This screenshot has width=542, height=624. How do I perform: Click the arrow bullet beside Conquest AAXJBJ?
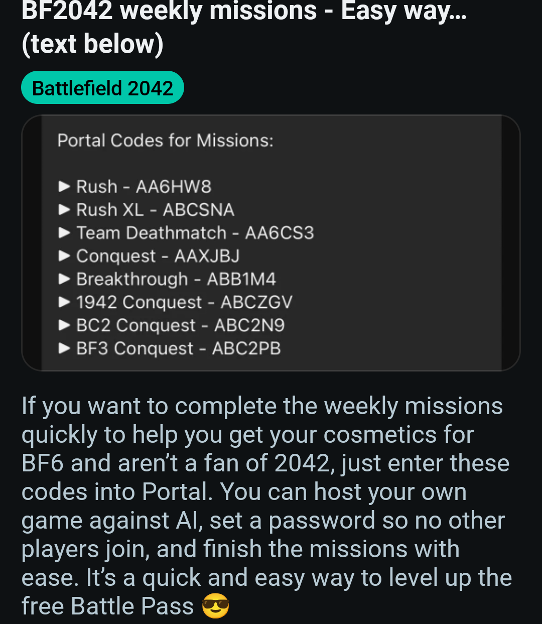[64, 256]
